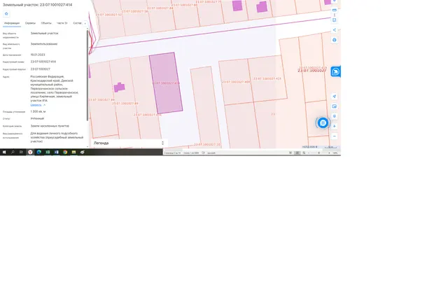Select the Информация tab
Image resolution: width=448 pixels, height=301 pixels.
click(x=12, y=23)
